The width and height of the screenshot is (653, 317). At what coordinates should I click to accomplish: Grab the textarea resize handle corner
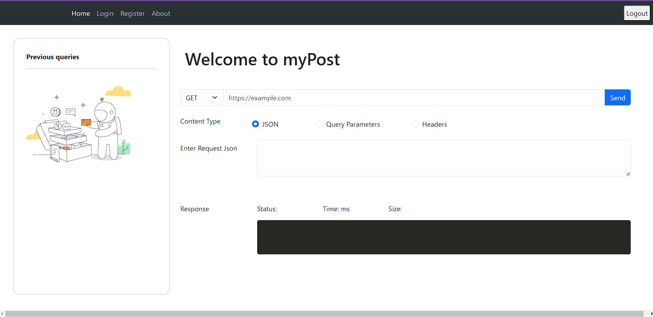tap(628, 174)
